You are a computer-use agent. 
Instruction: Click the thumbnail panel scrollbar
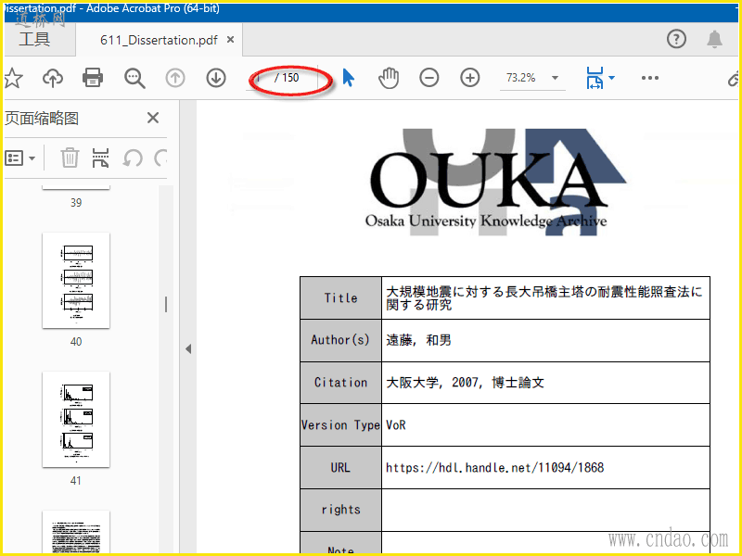point(166,305)
